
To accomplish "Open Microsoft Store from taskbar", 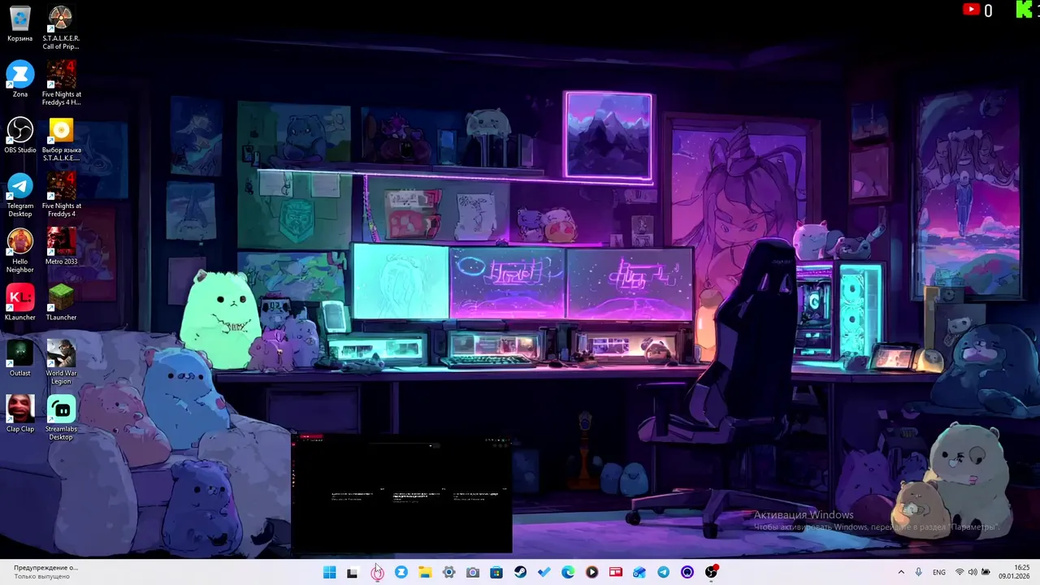I will pyautogui.click(x=496, y=572).
